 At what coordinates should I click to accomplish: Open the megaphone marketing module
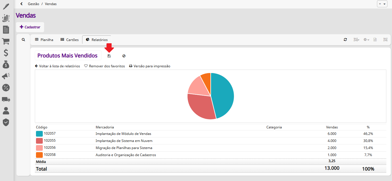point(6,76)
